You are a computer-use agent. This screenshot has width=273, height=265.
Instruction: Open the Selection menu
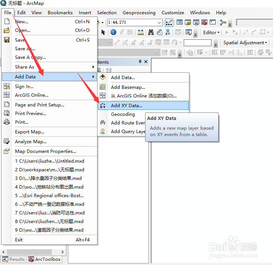[107, 13]
